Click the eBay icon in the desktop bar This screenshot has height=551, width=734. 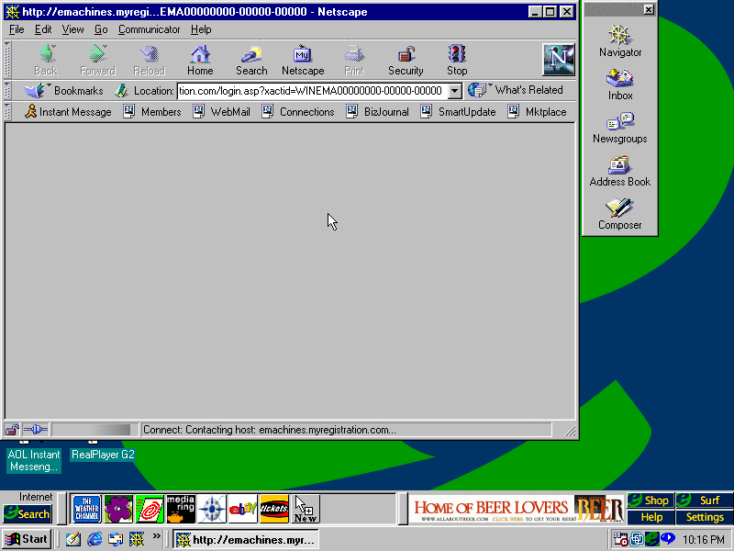coord(242,508)
